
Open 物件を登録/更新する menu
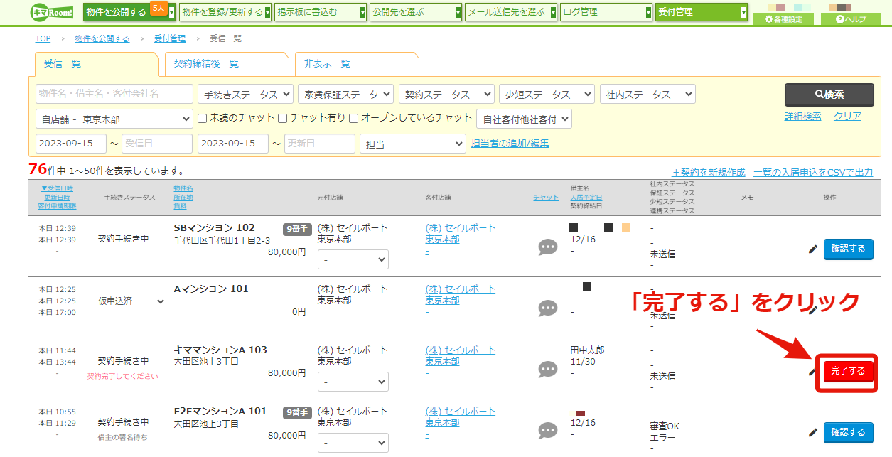[225, 12]
